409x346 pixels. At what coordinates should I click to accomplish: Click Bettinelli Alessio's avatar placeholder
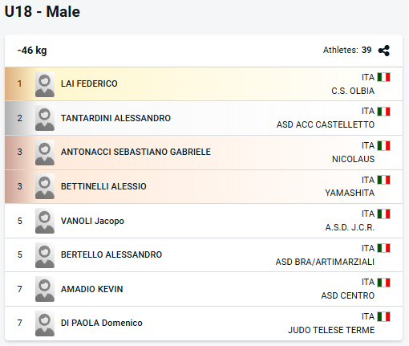[x=45, y=186]
